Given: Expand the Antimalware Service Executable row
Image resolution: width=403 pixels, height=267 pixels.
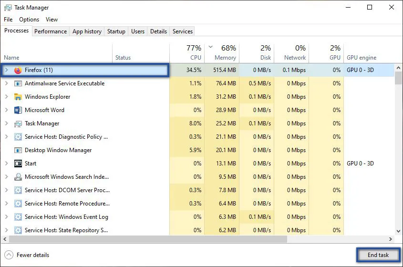Looking at the screenshot, I should coord(6,83).
